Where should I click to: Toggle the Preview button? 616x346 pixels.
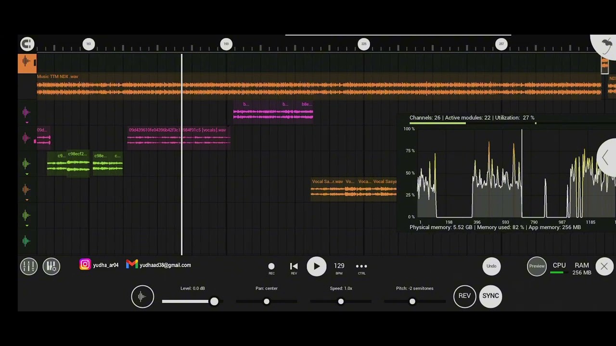click(537, 266)
